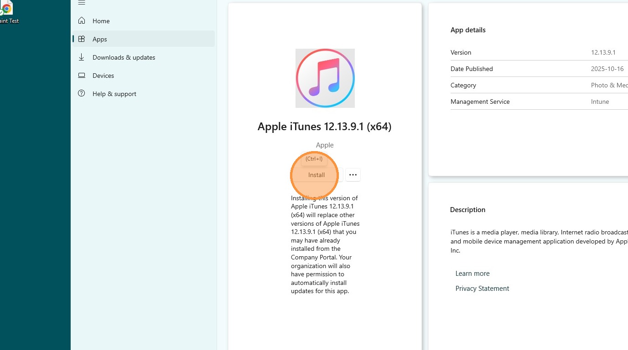The image size is (628, 350).
Task: Click the version value '12.13.9.1' in App details
Action: tap(603, 52)
